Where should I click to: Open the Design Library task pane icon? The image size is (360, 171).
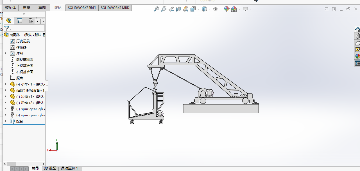click(x=357, y=36)
